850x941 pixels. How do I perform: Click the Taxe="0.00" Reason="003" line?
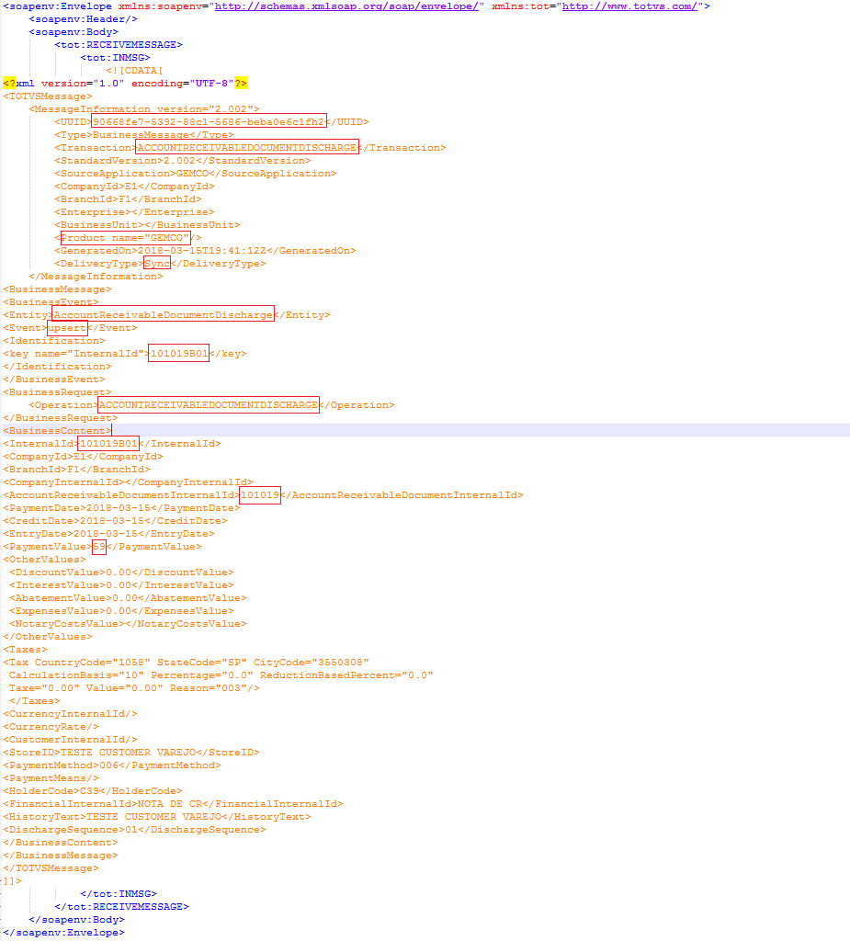point(134,688)
